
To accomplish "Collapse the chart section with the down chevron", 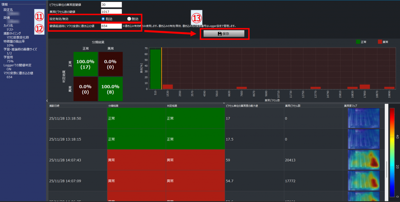I will 224,103.
